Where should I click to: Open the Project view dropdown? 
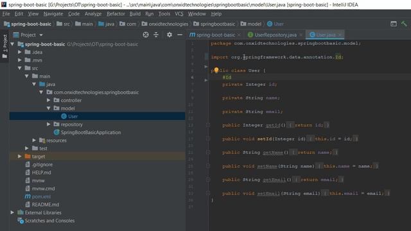click(x=41, y=35)
